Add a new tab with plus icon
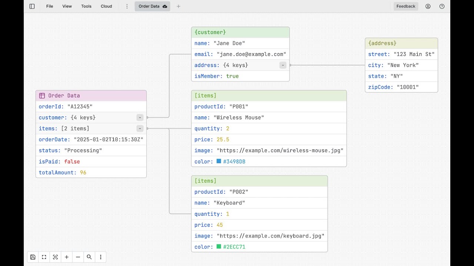 [178, 6]
